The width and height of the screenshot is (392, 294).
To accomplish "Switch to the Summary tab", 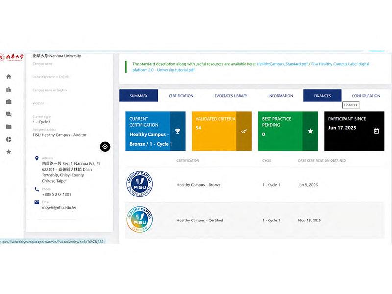I will (139, 96).
